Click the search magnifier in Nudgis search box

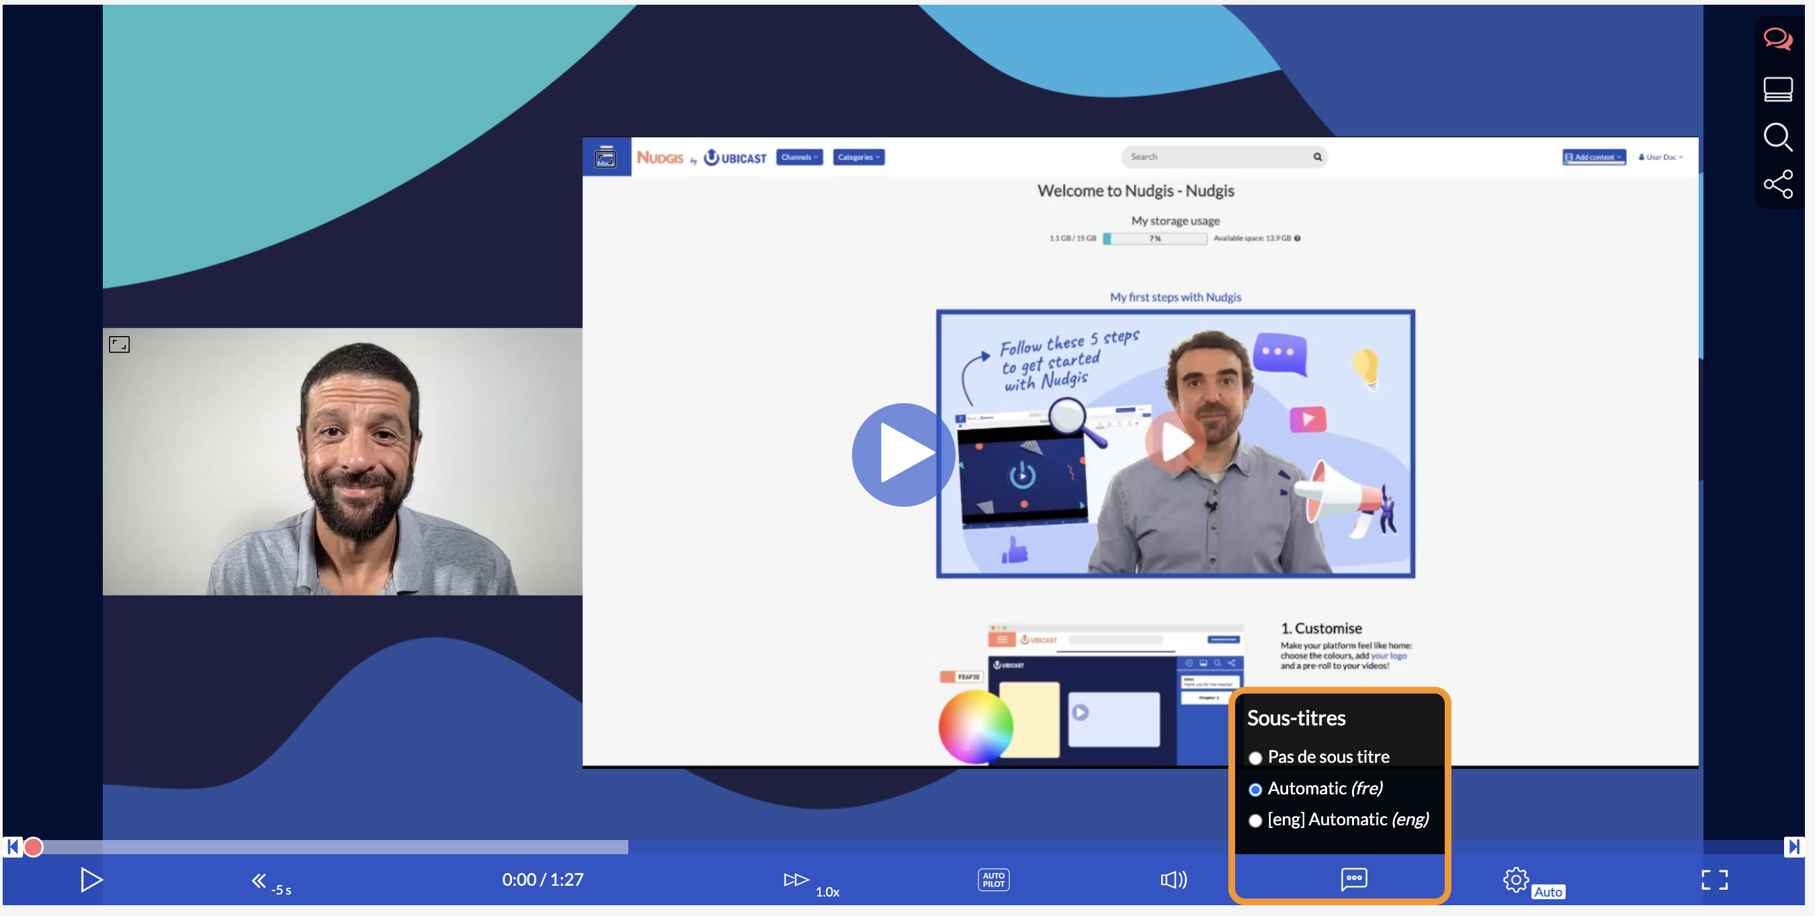(1317, 157)
